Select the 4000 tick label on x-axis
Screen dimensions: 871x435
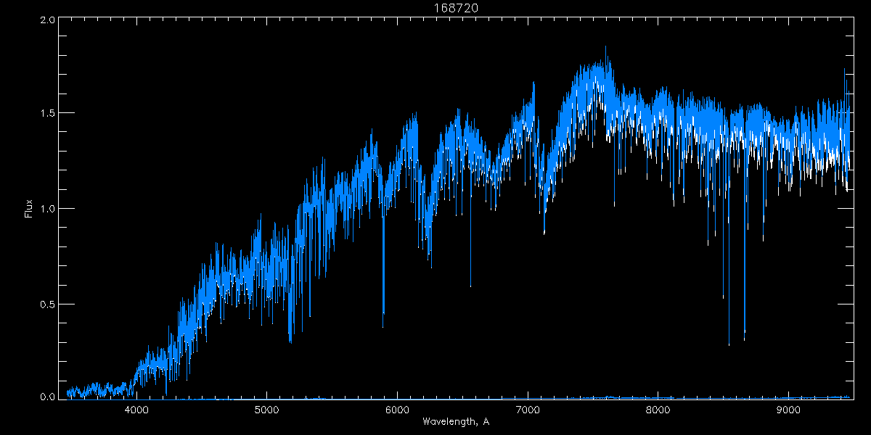coord(136,410)
